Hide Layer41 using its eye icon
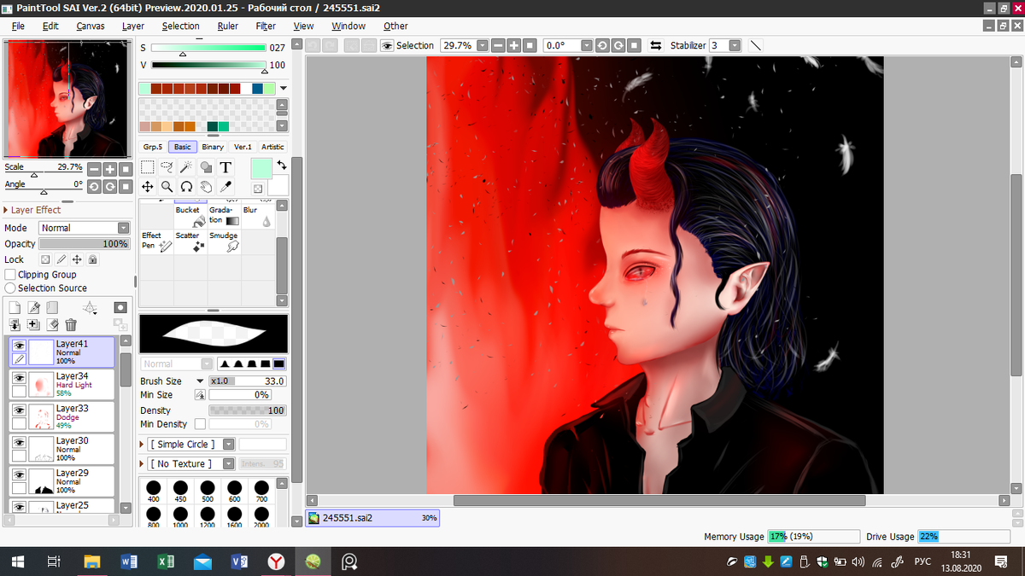The image size is (1025, 576). click(x=19, y=345)
